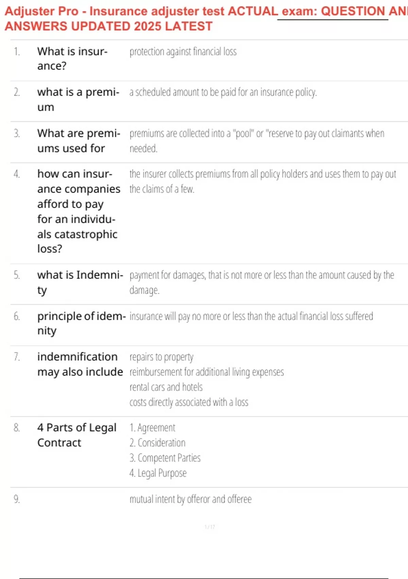The height and width of the screenshot is (579, 408).
Task: Select the answer "protection against financial loss"
Action: pyautogui.click(x=183, y=52)
